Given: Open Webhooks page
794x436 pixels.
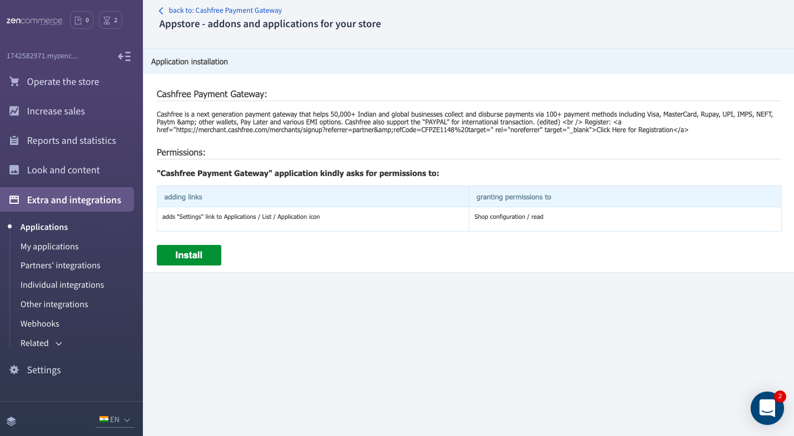Looking at the screenshot, I should [40, 324].
